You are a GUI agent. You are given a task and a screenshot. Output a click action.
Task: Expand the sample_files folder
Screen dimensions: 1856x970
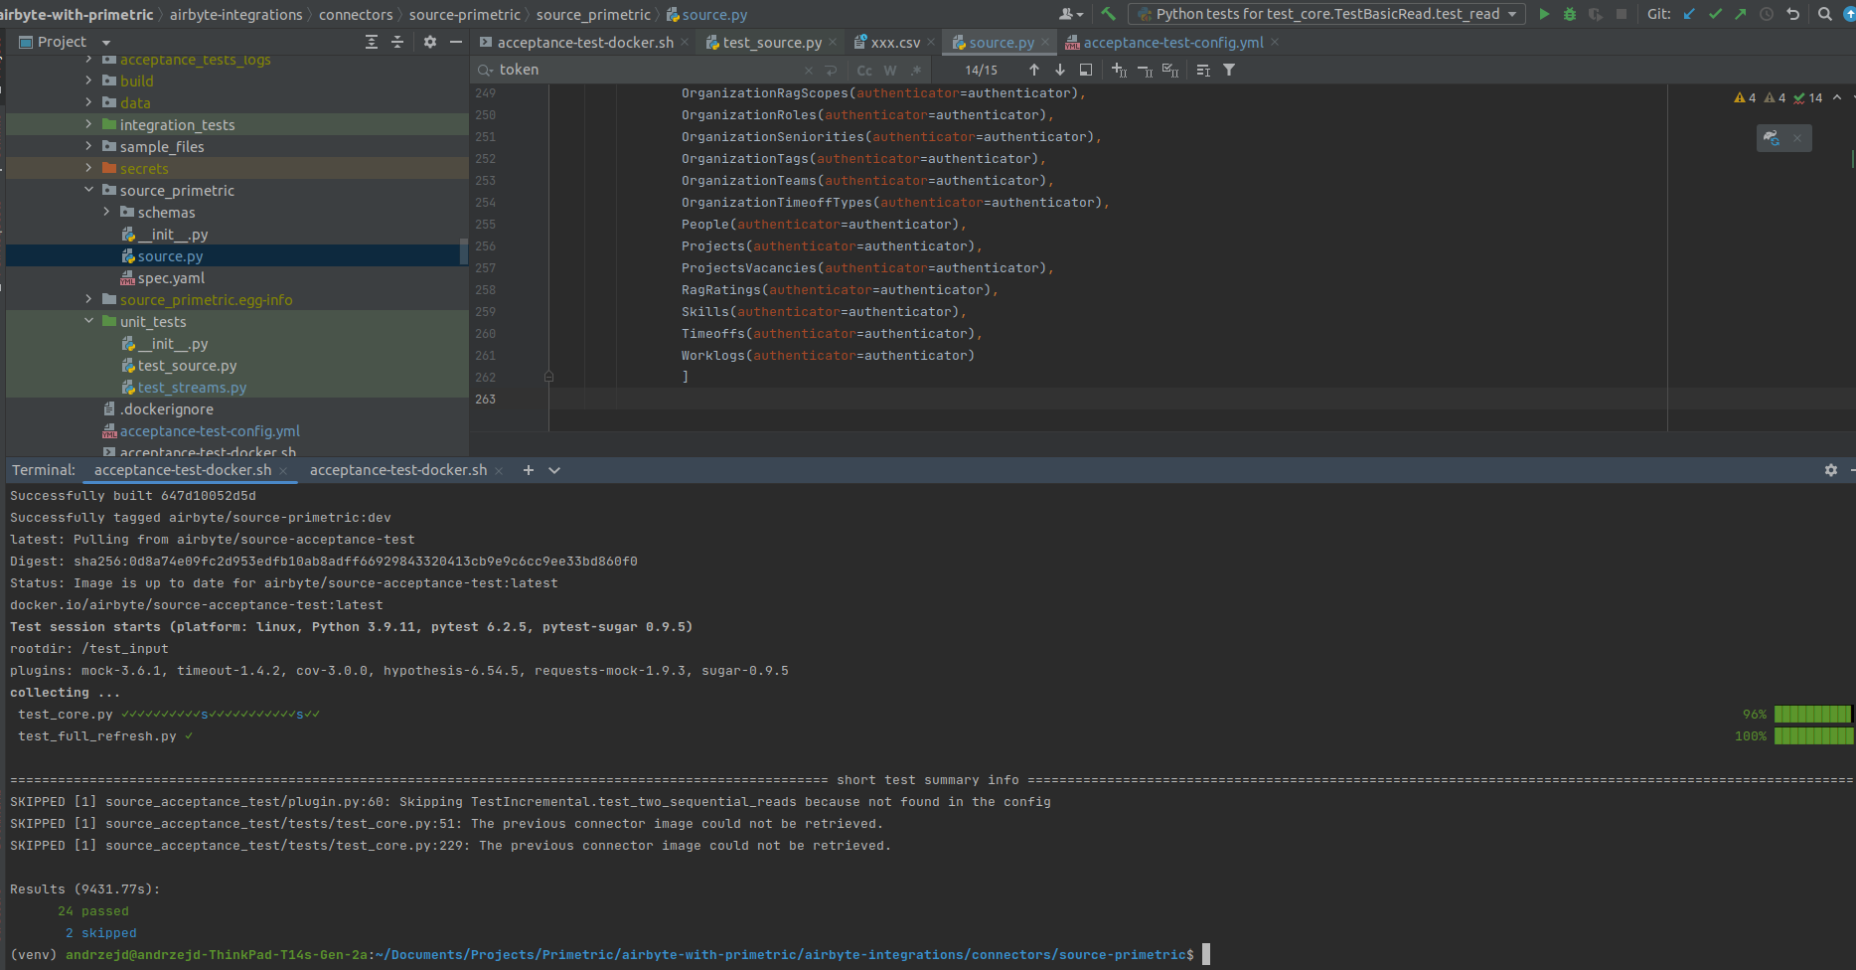pyautogui.click(x=88, y=146)
